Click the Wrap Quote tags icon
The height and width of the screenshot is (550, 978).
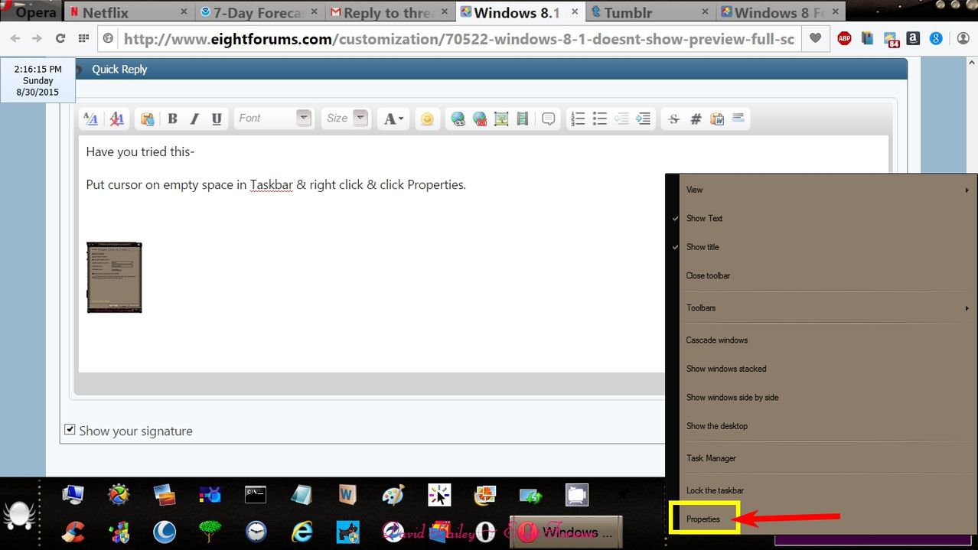[548, 119]
